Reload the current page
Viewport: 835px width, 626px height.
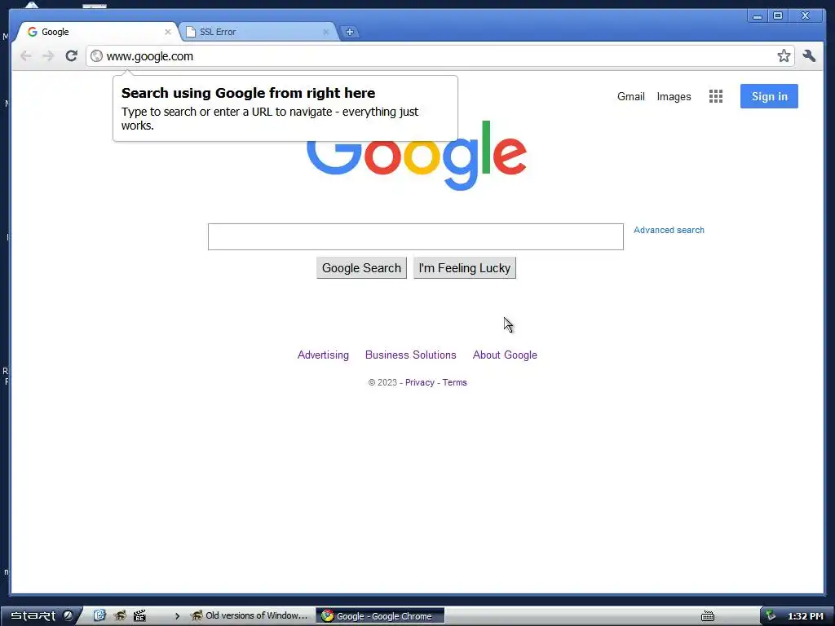tap(72, 56)
